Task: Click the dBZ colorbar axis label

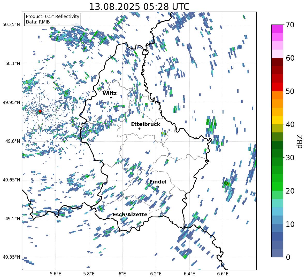Action: tap(300, 141)
